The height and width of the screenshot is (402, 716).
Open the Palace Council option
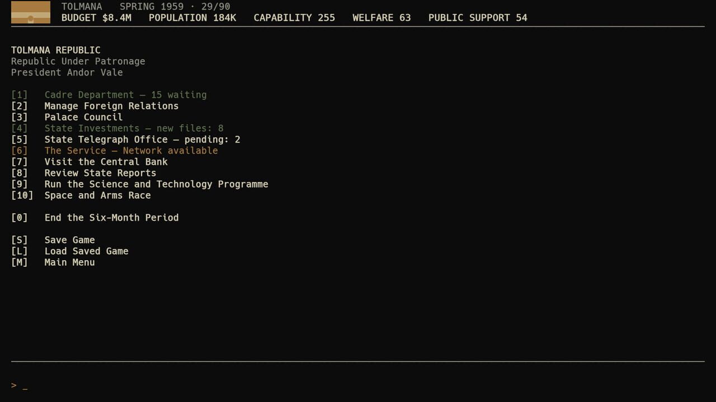pyautogui.click(x=67, y=117)
